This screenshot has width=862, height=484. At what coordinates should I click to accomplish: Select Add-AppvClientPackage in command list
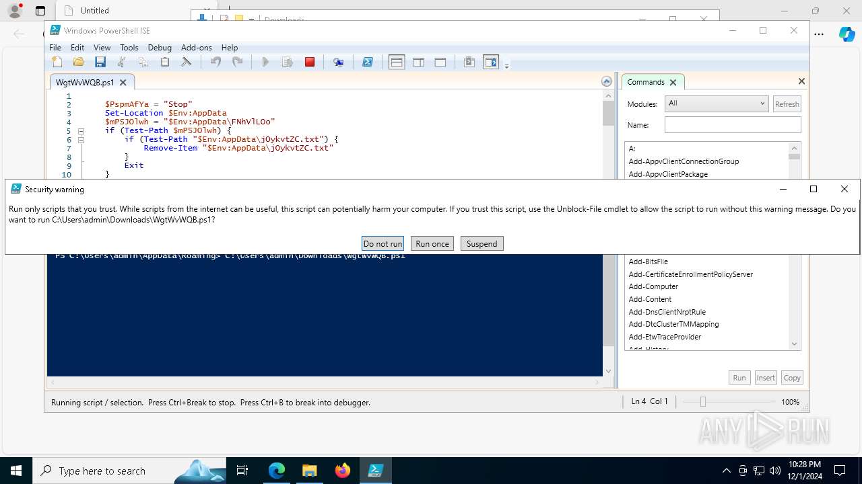pos(668,174)
